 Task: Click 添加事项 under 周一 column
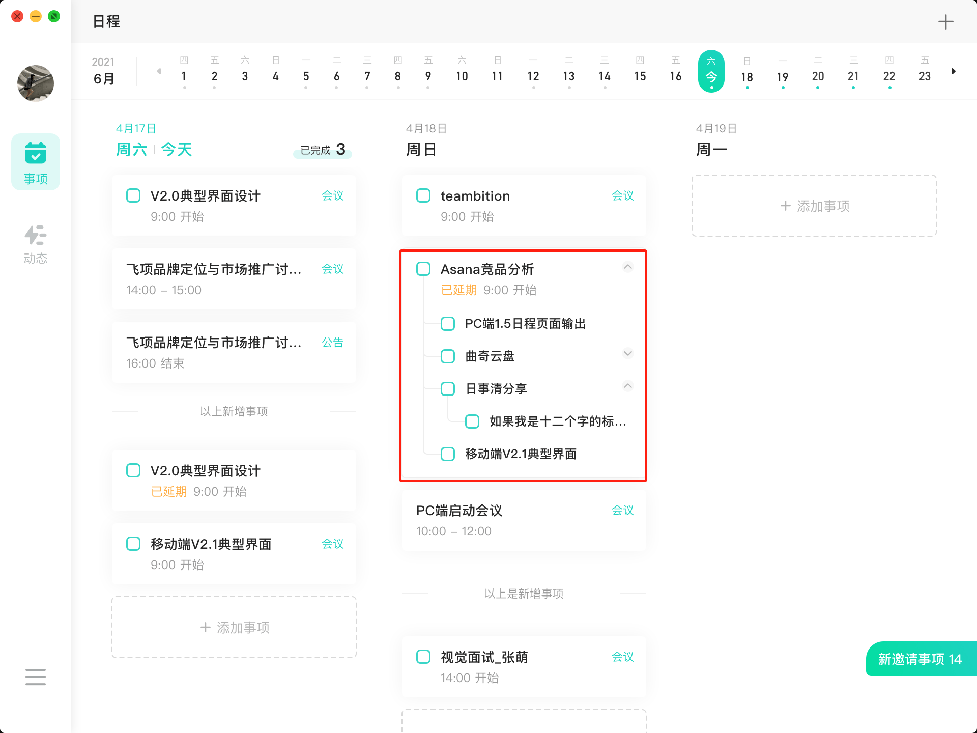click(x=814, y=206)
